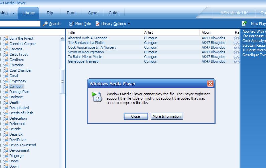Switch to the Library tab
The image size is (266, 168).
point(28,13)
